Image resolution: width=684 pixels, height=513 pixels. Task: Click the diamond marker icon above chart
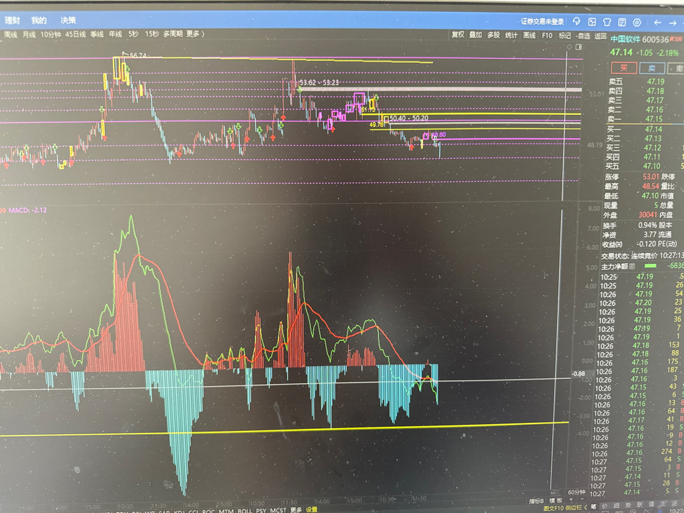pos(569,47)
